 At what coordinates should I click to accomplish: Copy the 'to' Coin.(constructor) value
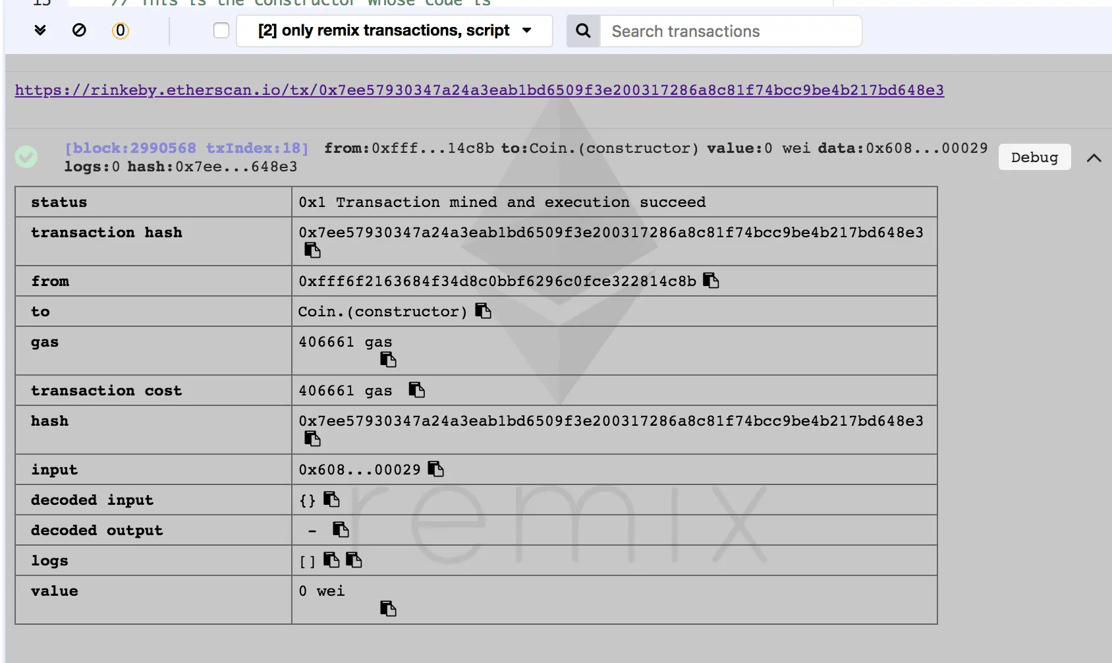(483, 311)
